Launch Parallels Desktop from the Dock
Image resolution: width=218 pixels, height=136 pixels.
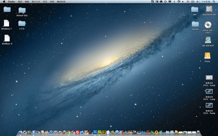coord(121,132)
